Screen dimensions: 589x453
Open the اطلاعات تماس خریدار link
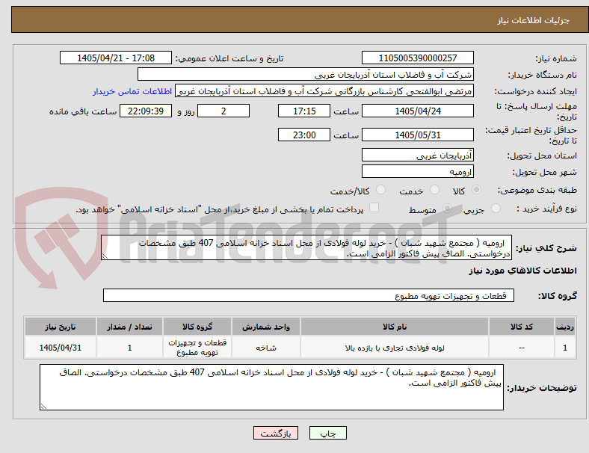(132, 91)
